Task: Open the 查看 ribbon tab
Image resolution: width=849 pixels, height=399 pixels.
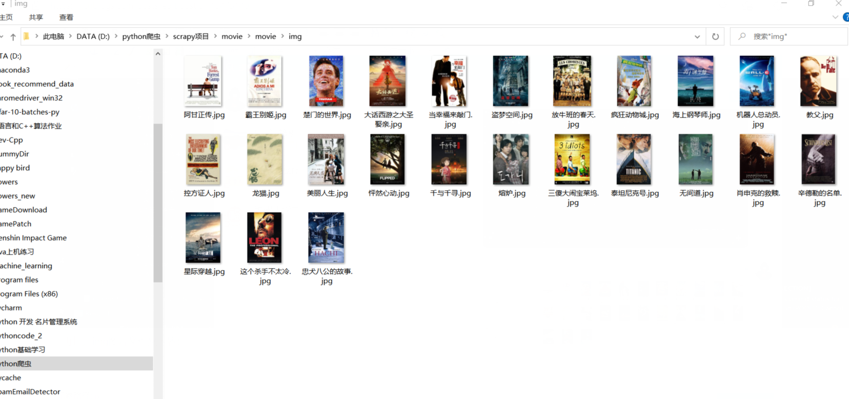Action: (66, 17)
